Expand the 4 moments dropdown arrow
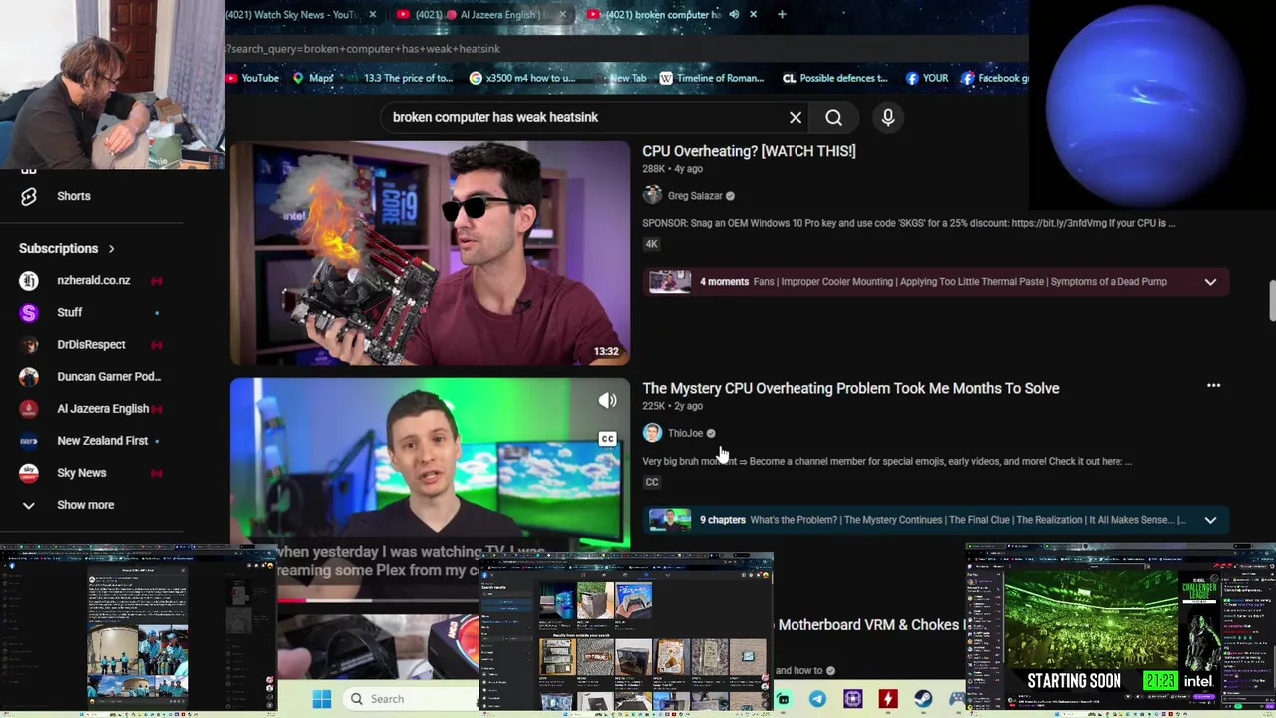 coord(1210,281)
